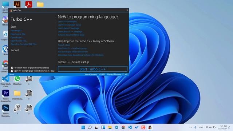Click the notification moon icon in tray

[x=229, y=127]
